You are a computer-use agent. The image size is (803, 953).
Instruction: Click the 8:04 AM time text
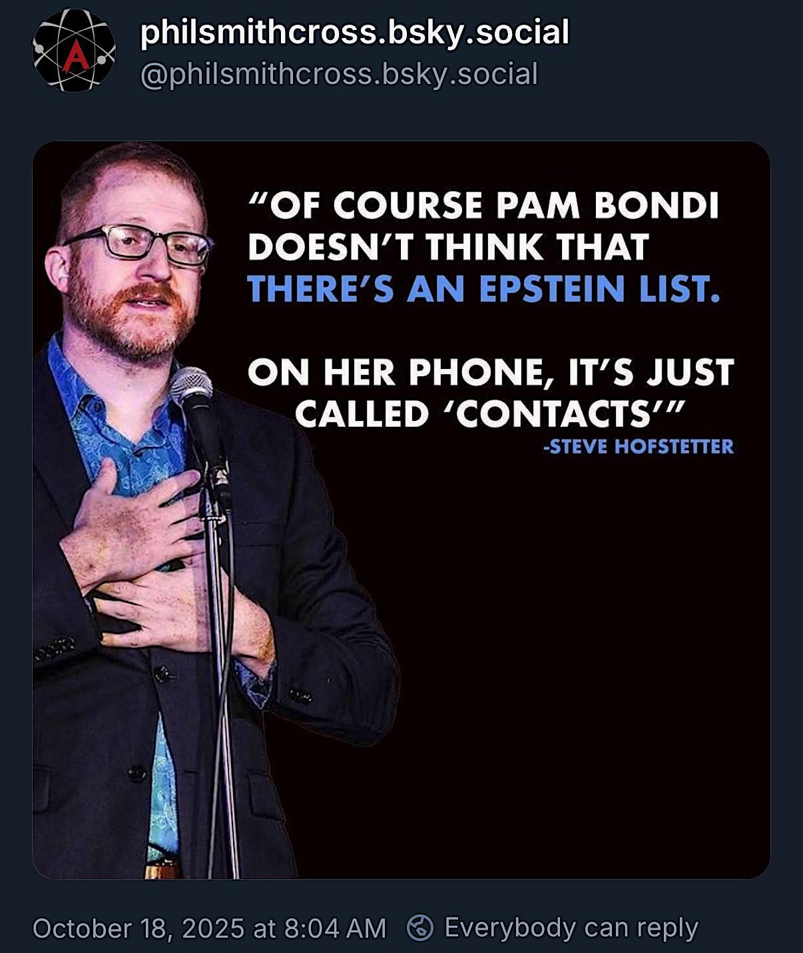coord(335,928)
